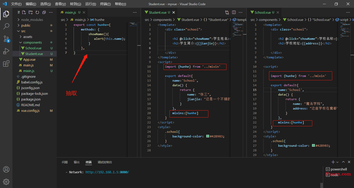Open Source Control view with 8 badge
The width and height of the screenshot is (354, 188).
tap(6, 39)
